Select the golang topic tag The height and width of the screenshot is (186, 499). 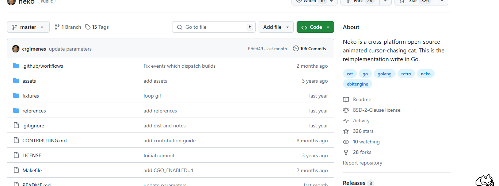click(x=384, y=74)
